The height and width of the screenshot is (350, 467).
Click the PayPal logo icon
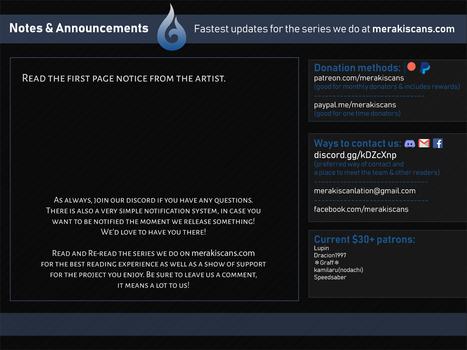pos(425,68)
